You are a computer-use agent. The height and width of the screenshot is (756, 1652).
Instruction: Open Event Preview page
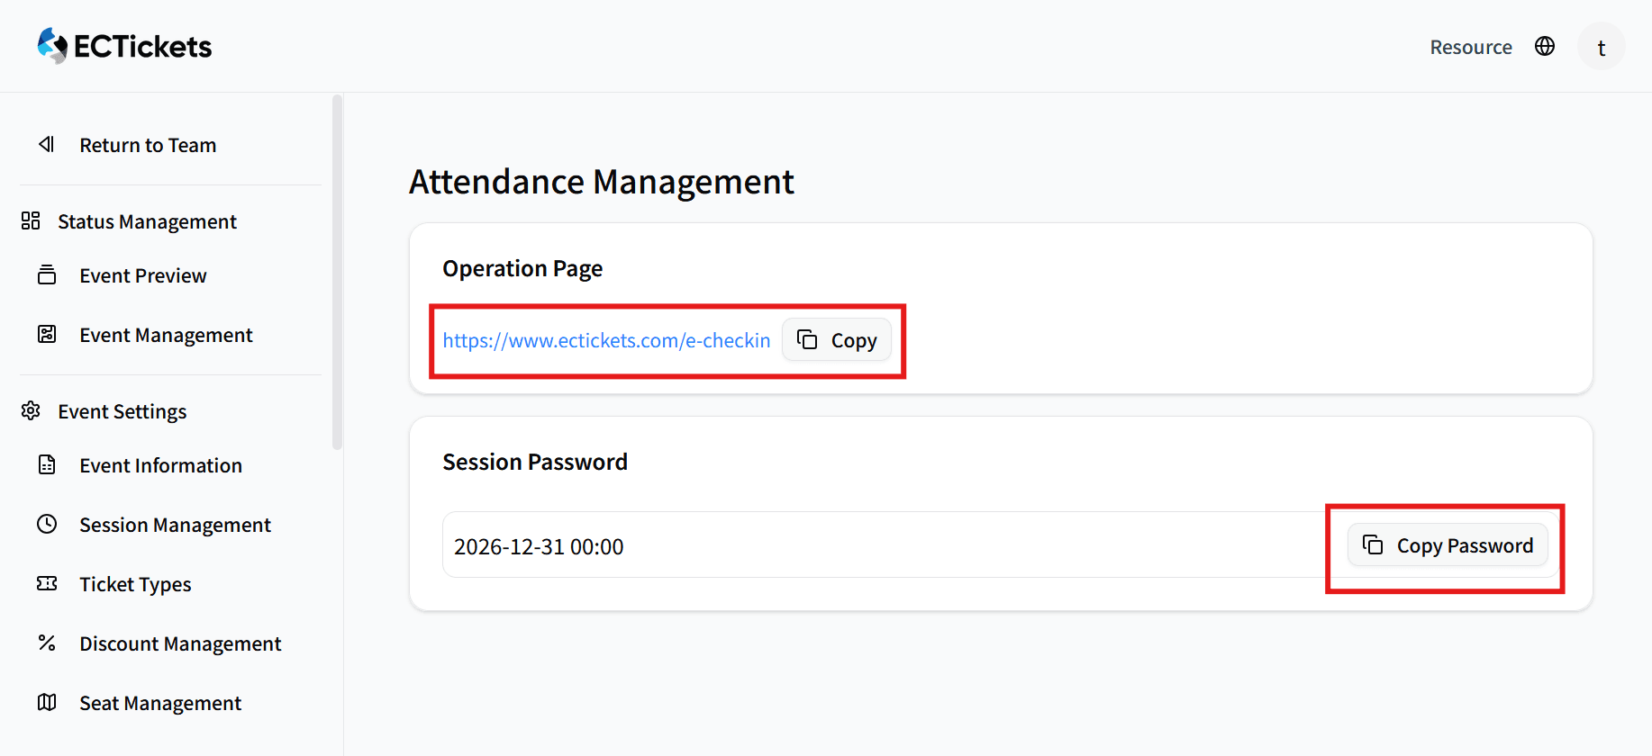pos(143,275)
